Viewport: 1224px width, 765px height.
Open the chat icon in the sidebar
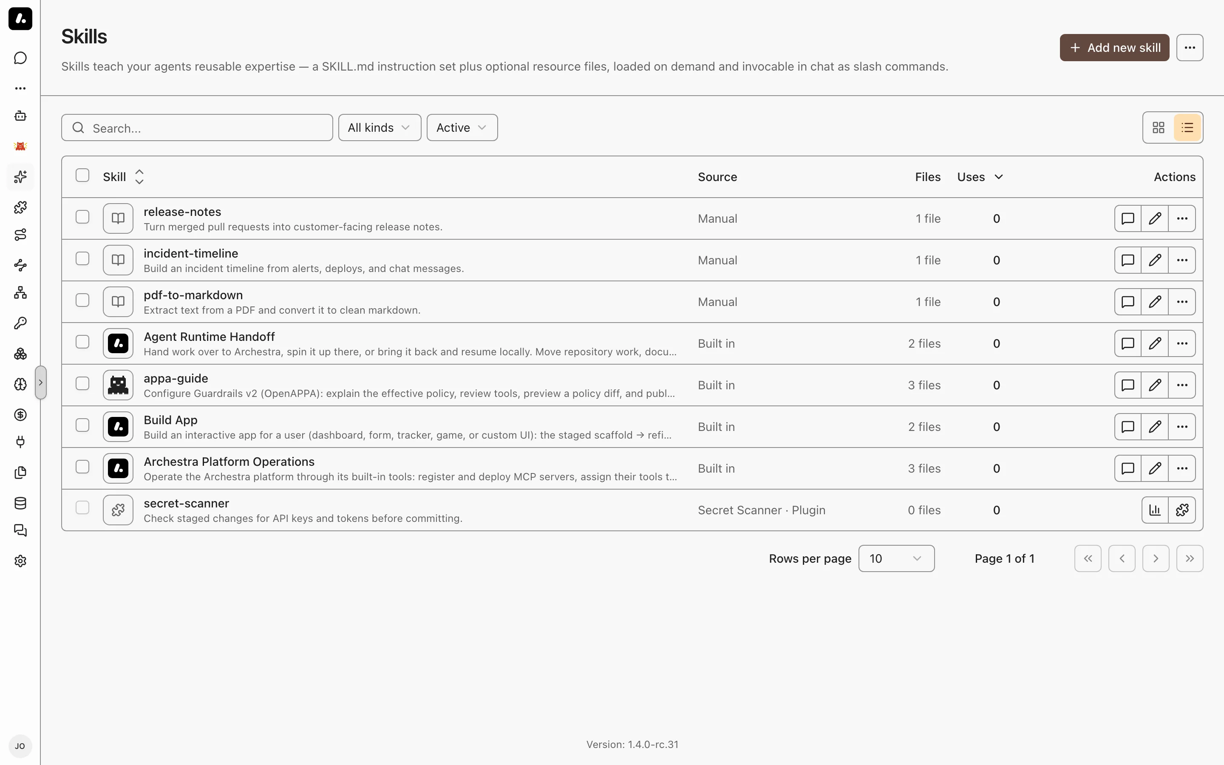point(20,58)
